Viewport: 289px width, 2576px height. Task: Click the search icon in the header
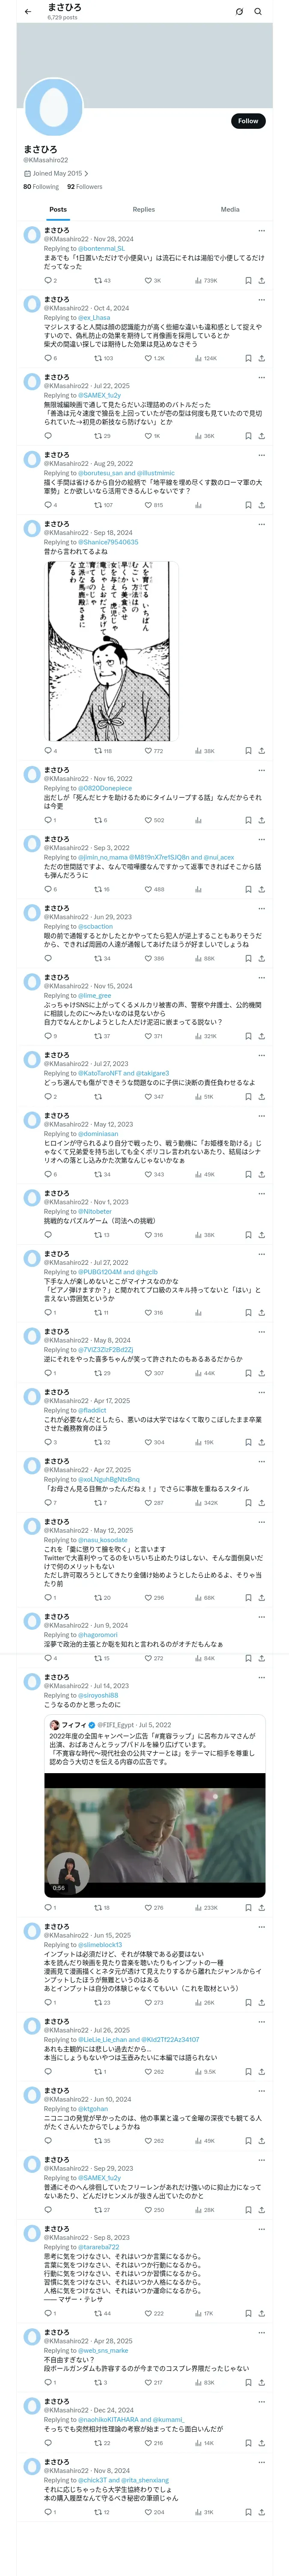[x=258, y=12]
